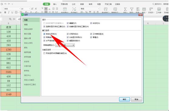This screenshot has height=111, width=169.
Task: Click the Merge and Center icon
Action: pos(65,9)
